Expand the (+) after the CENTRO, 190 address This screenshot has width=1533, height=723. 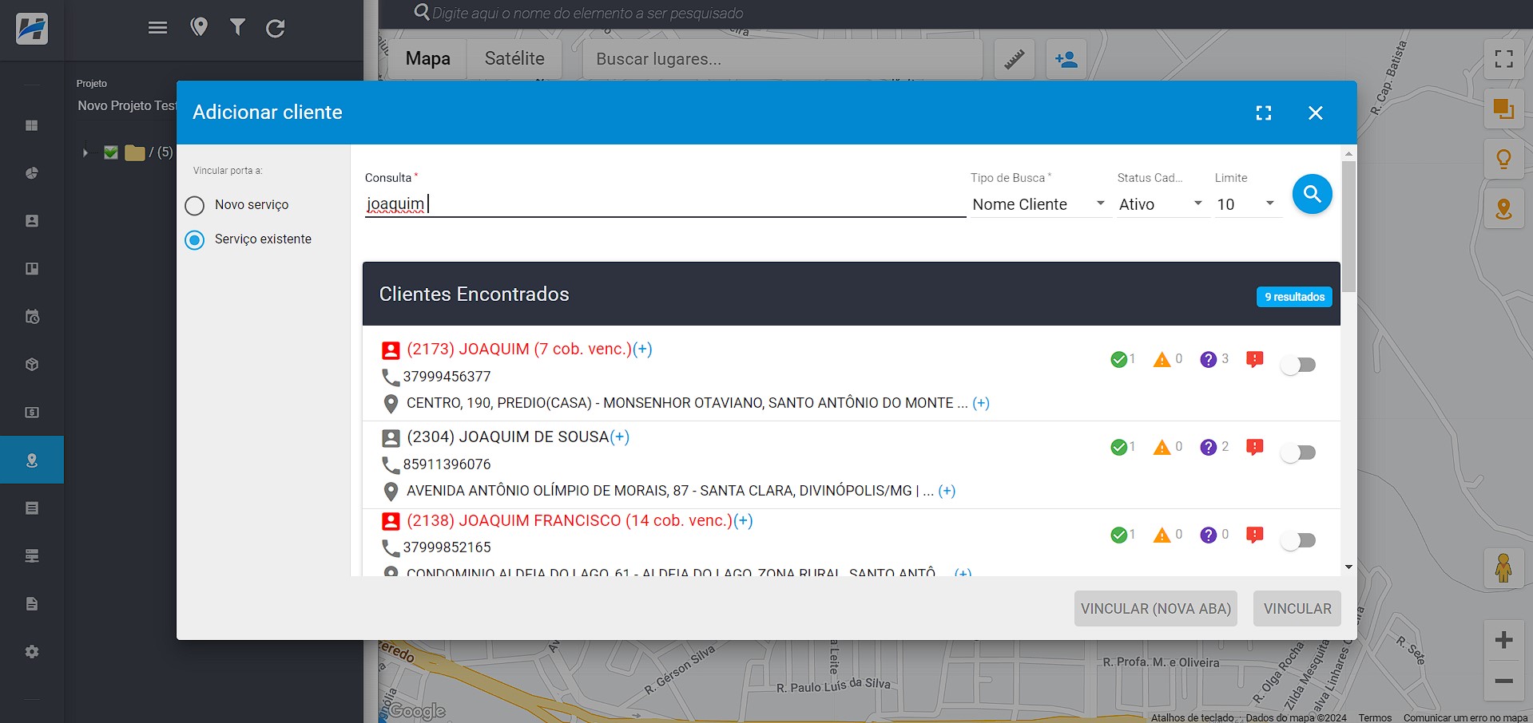point(981,403)
